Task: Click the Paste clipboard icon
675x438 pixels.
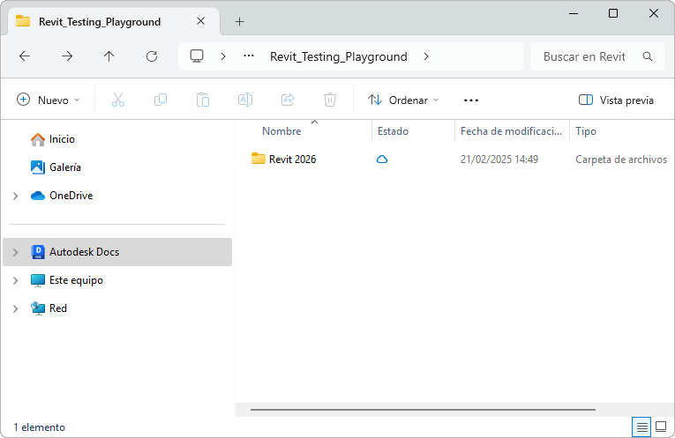Action: pos(203,100)
